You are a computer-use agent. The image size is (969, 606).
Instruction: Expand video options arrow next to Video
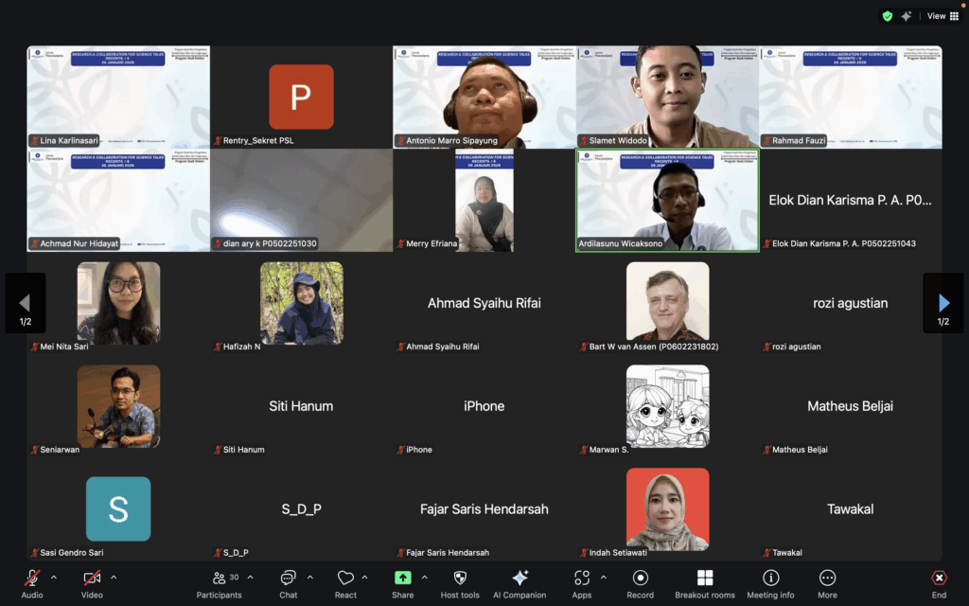[x=114, y=578]
